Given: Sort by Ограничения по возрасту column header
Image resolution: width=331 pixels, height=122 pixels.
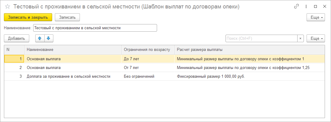Looking at the screenshot, I should [x=147, y=49].
